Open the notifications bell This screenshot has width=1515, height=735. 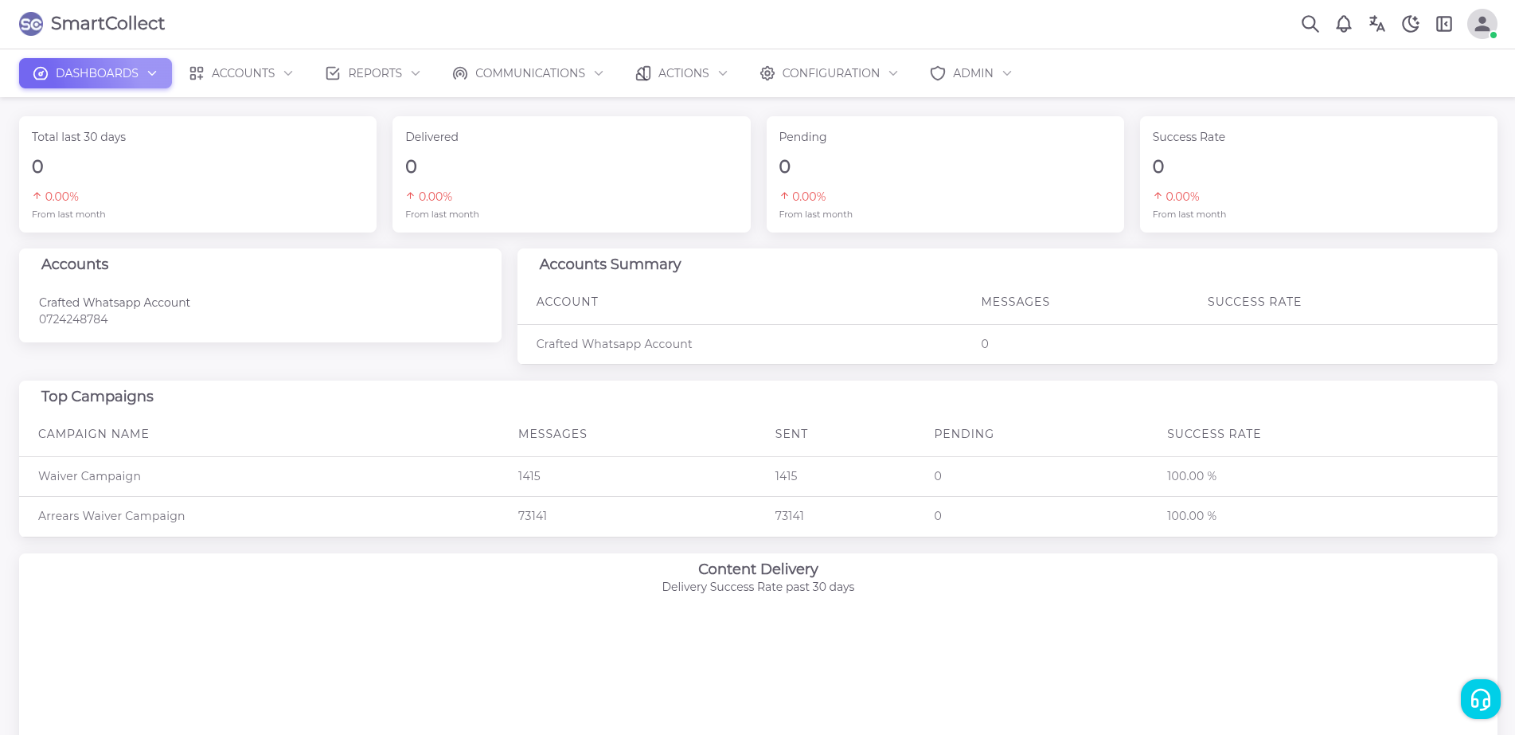point(1343,24)
